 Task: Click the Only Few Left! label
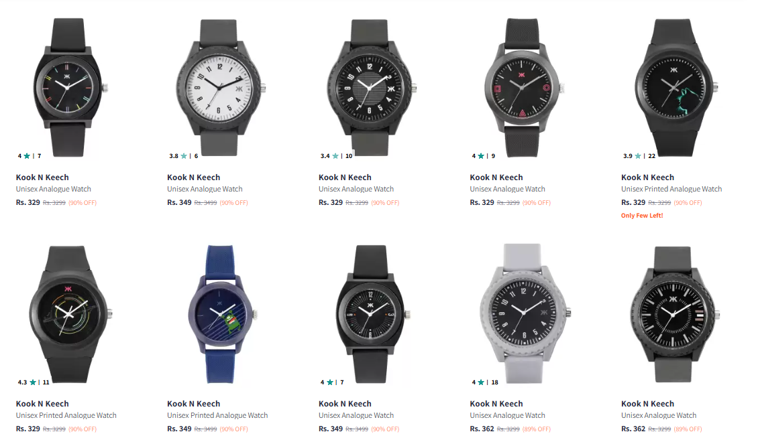point(642,216)
